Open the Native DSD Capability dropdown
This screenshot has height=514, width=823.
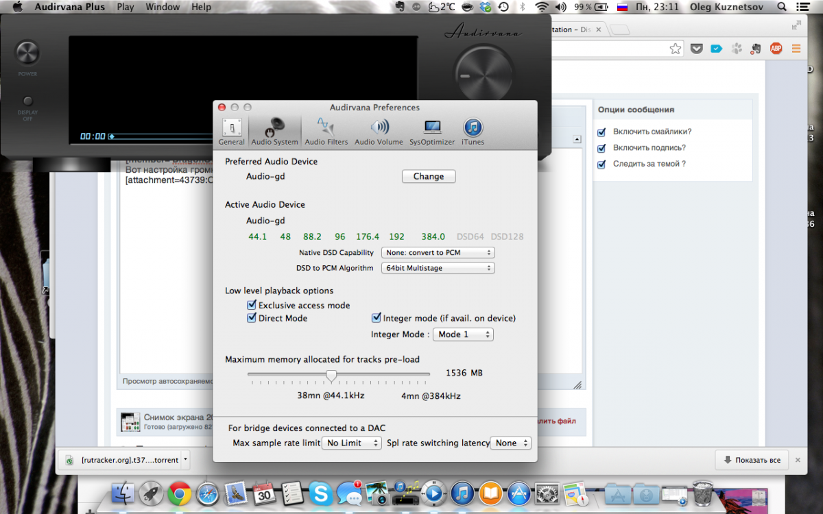[438, 252]
